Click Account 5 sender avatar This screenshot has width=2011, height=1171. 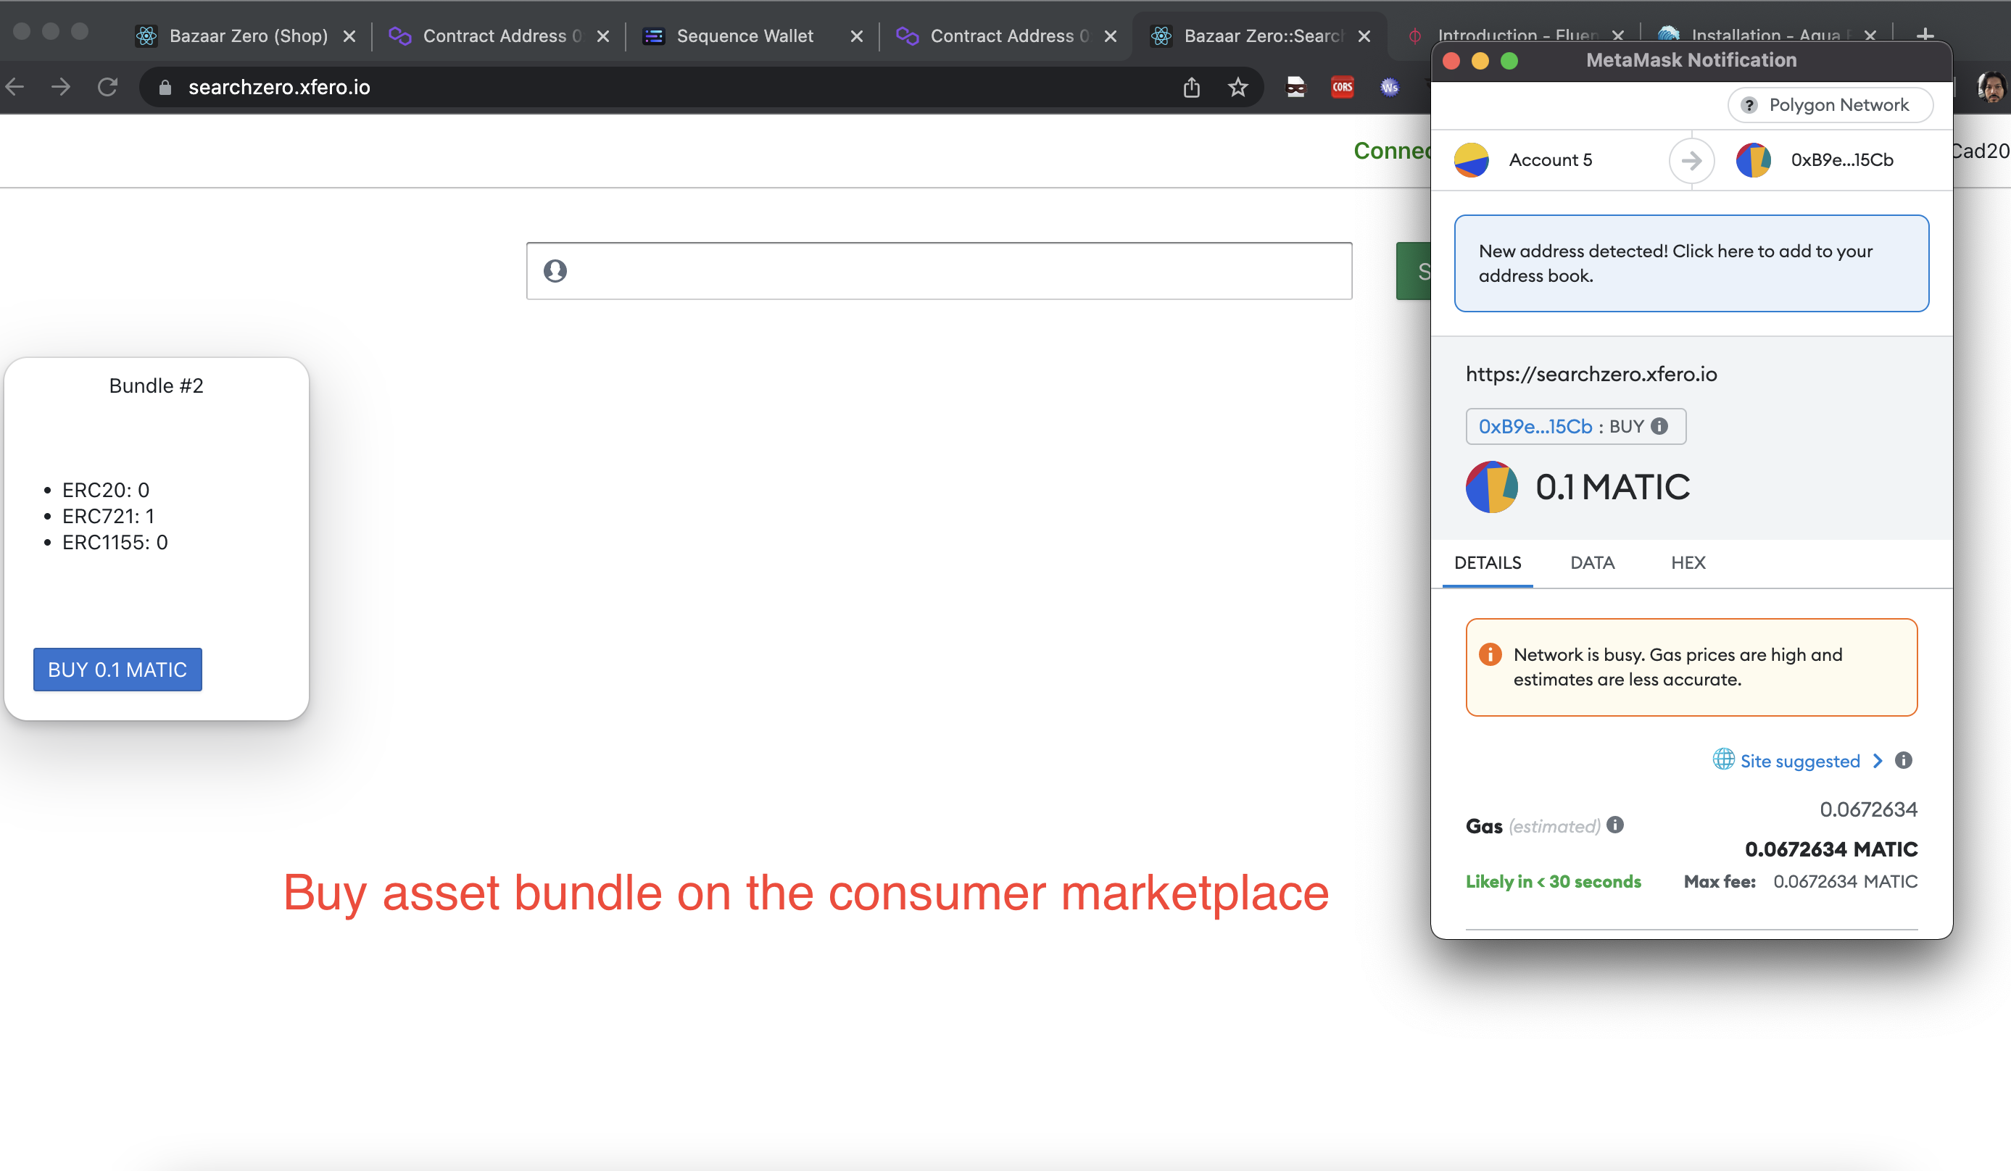pyautogui.click(x=1471, y=159)
